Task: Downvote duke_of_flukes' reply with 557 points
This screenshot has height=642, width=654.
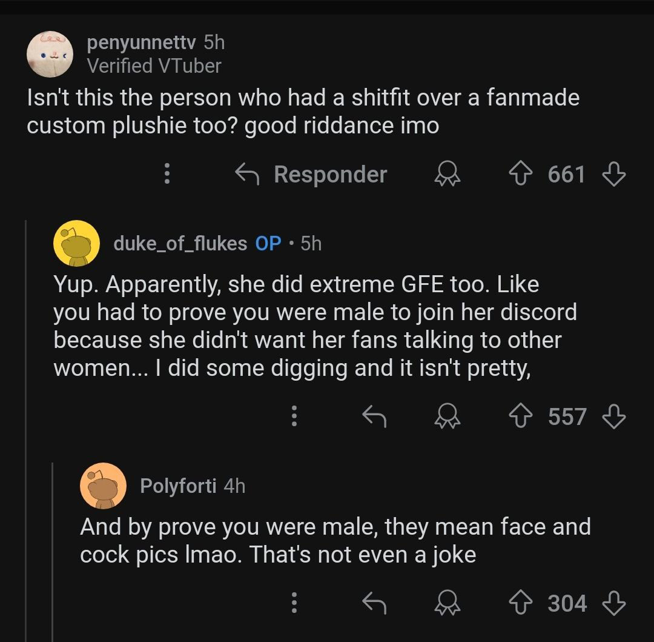Action: 614,416
